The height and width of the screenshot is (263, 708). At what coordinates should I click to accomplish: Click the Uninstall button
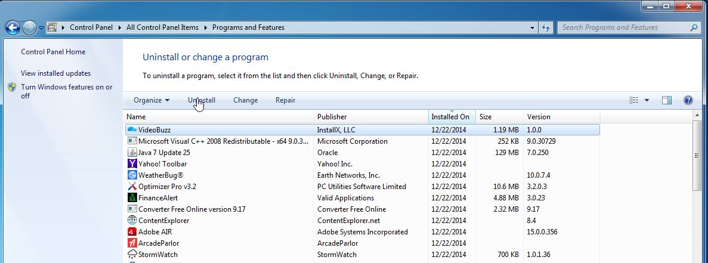tap(202, 100)
